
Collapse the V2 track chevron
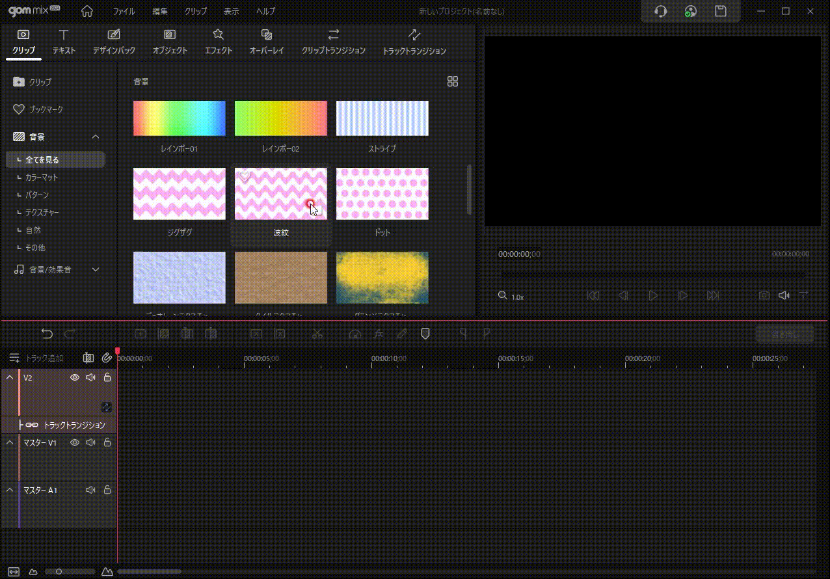tap(10, 377)
